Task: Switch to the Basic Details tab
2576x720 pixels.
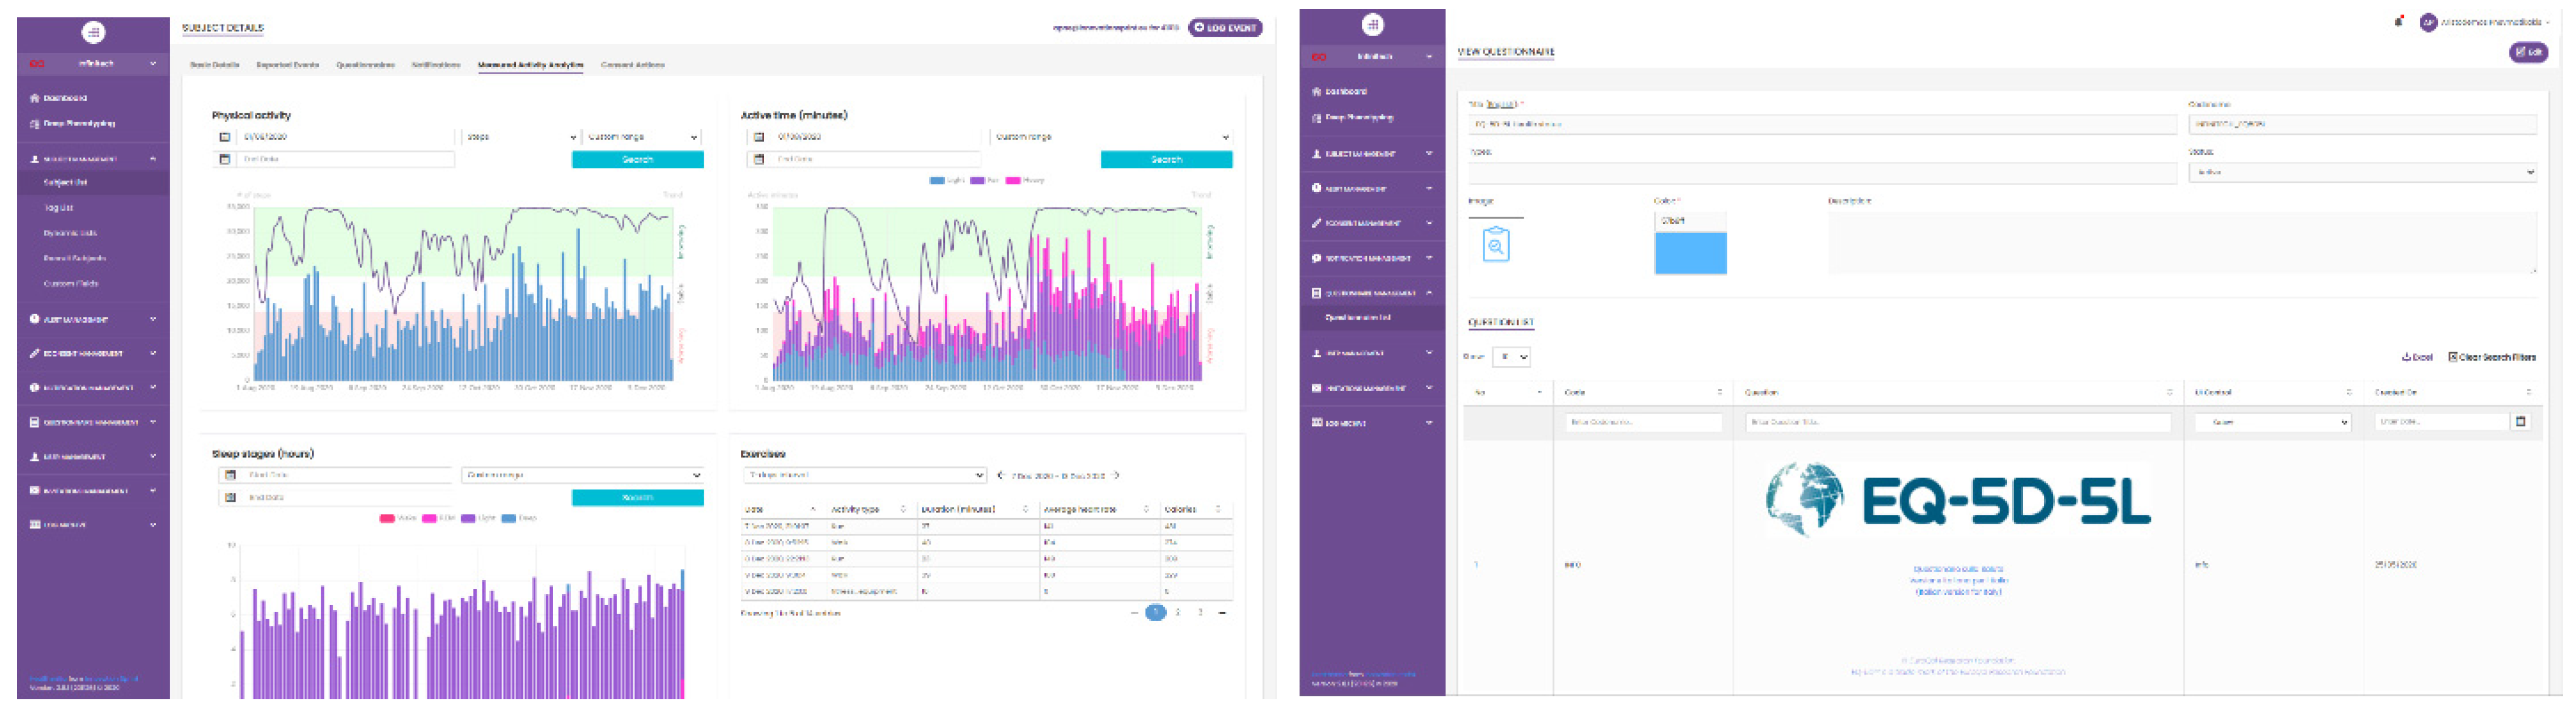Action: (x=214, y=65)
